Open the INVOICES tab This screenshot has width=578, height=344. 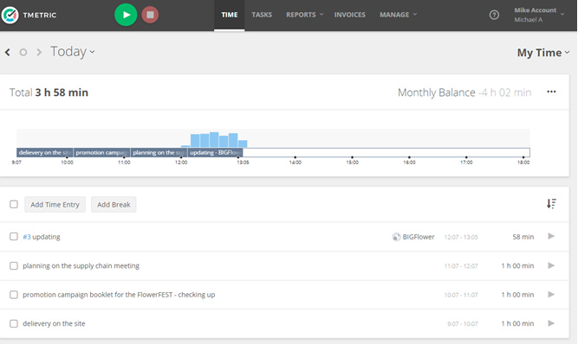pos(350,15)
